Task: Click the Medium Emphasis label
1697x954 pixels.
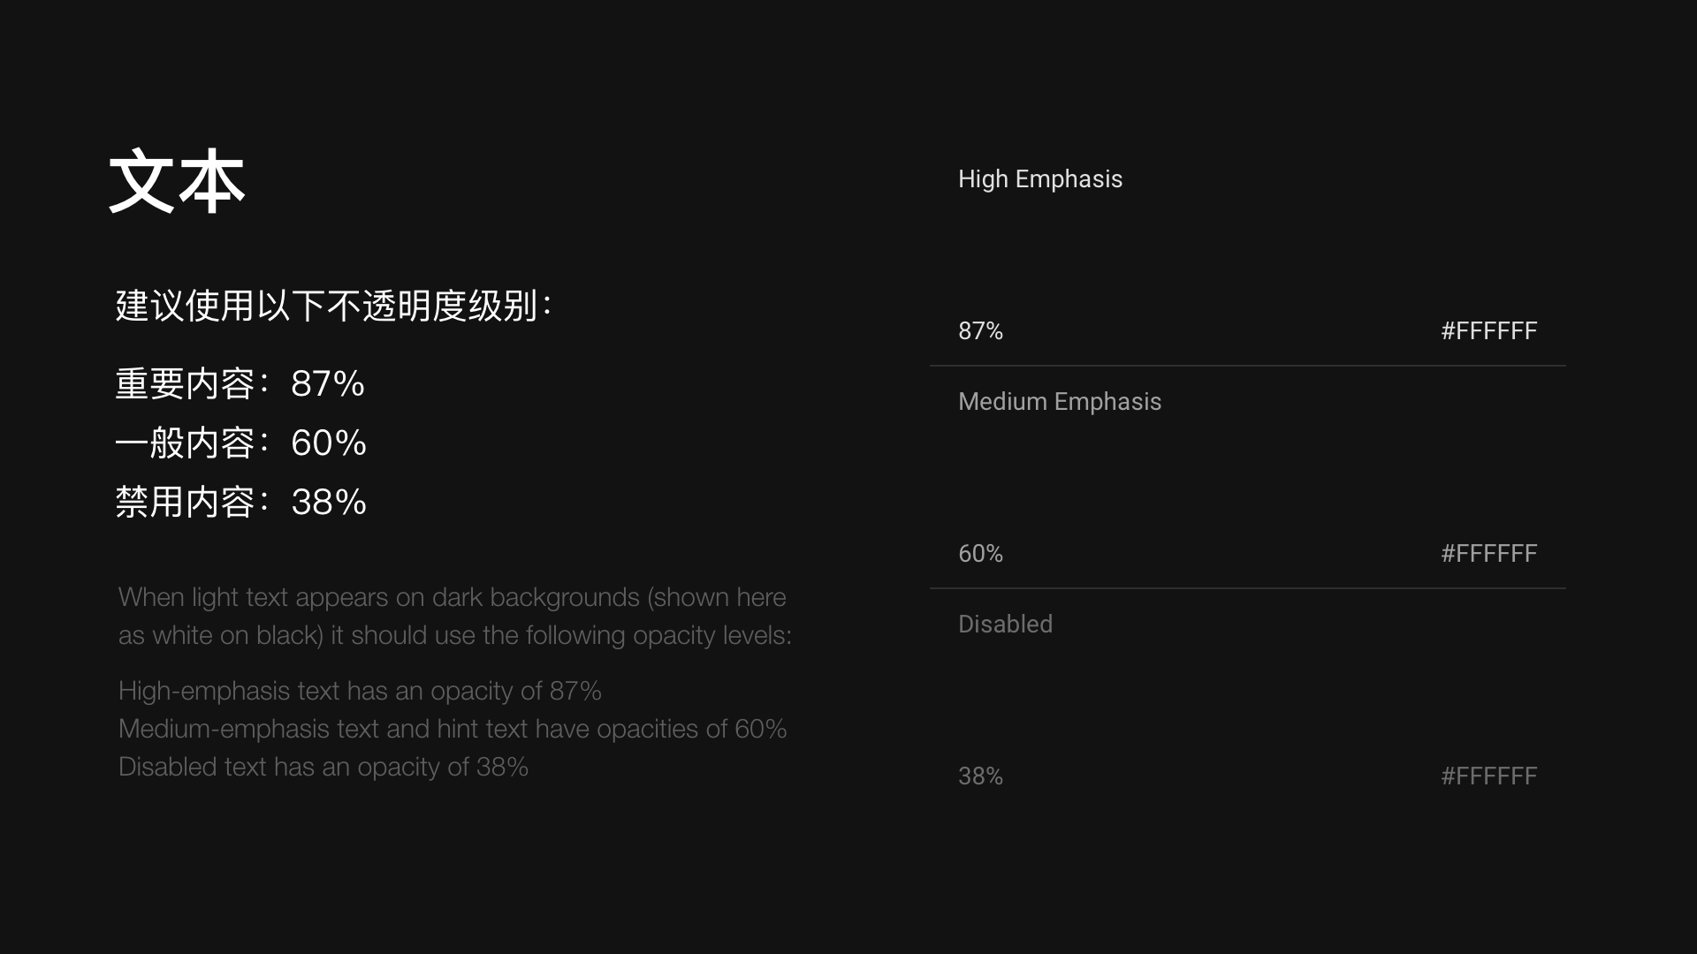Action: (1059, 402)
